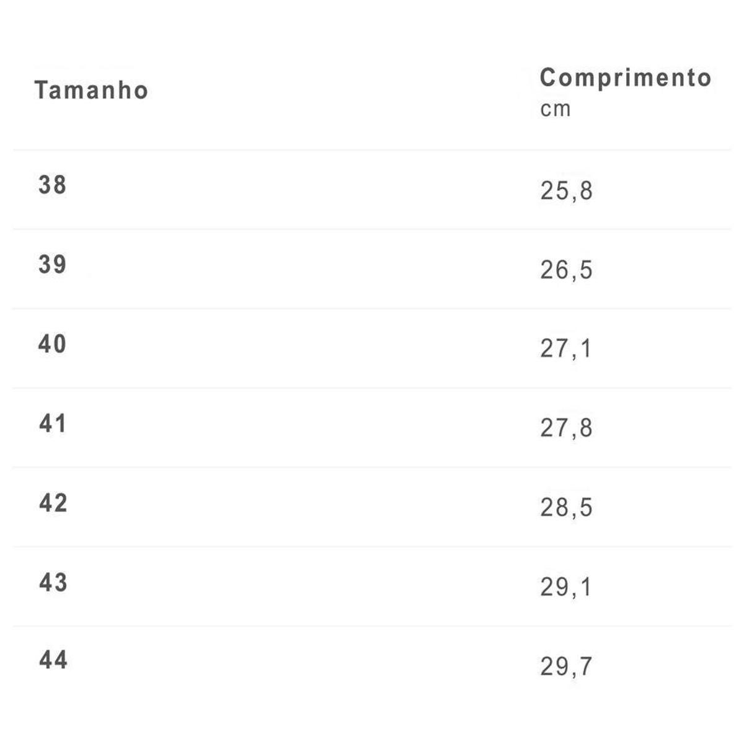
Task: Choose size 43 in the Tamanho column
Action: click(x=53, y=583)
